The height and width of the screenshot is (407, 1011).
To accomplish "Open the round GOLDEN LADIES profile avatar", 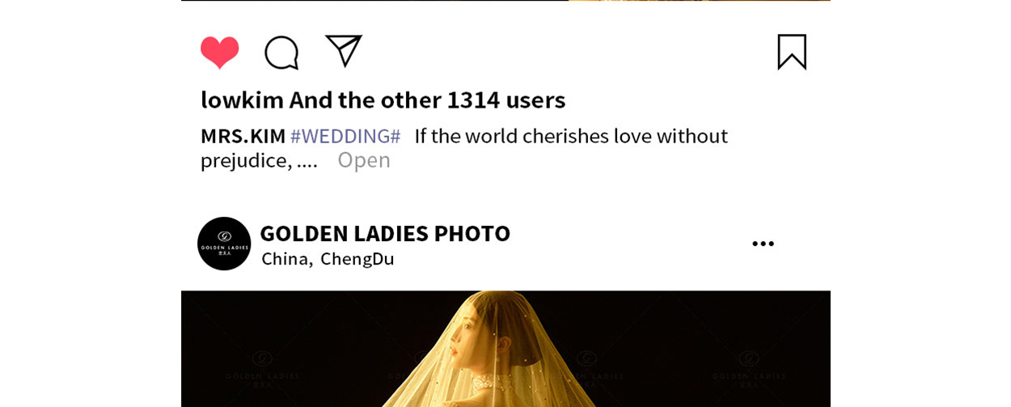I will (x=224, y=244).
